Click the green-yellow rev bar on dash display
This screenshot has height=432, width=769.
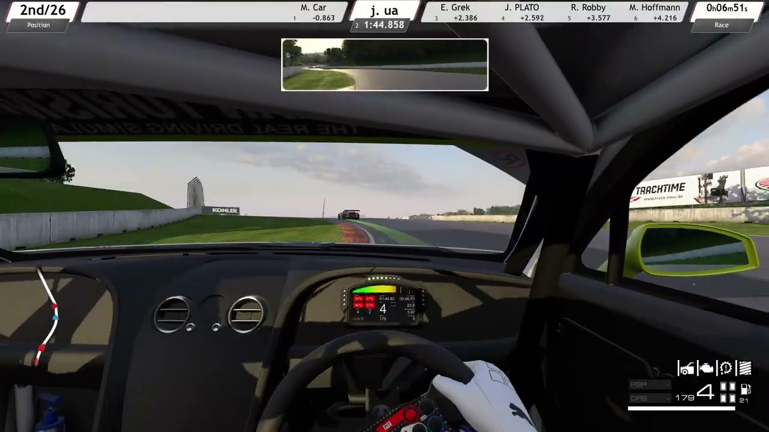click(x=375, y=290)
